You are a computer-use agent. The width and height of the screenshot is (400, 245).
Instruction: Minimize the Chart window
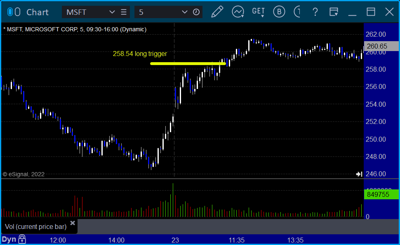click(x=352, y=15)
